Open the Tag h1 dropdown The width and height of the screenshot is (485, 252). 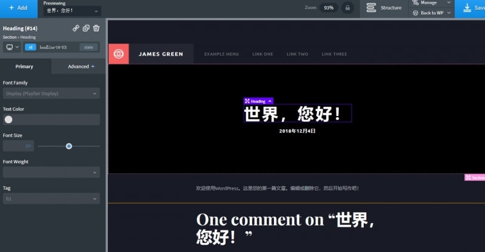[x=51, y=198]
